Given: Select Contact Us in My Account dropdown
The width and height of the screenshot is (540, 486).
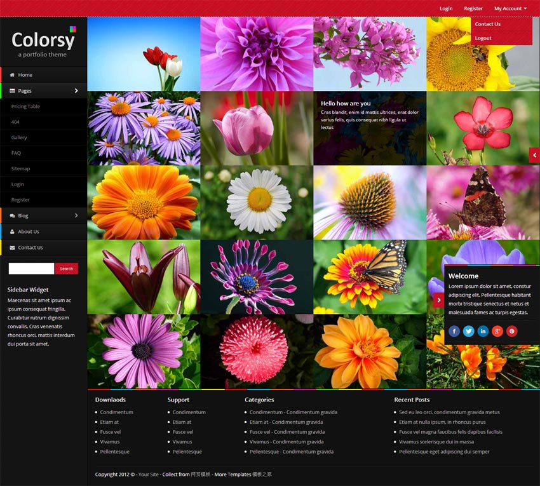Looking at the screenshot, I should pyautogui.click(x=488, y=24).
